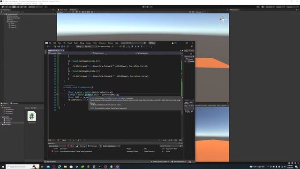Select the FlightController script asset thumbnail
Screen dimensions: 300x169
coord(31,116)
